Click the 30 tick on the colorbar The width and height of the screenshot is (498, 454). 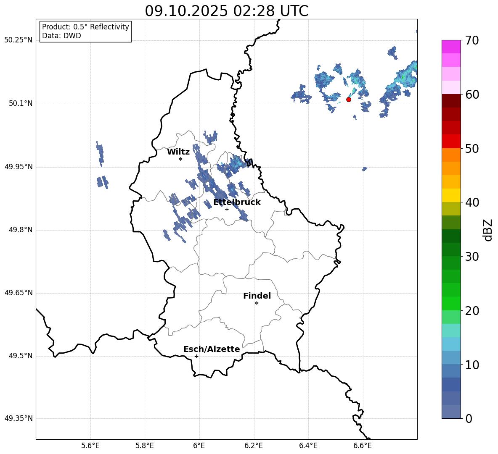pos(472,257)
